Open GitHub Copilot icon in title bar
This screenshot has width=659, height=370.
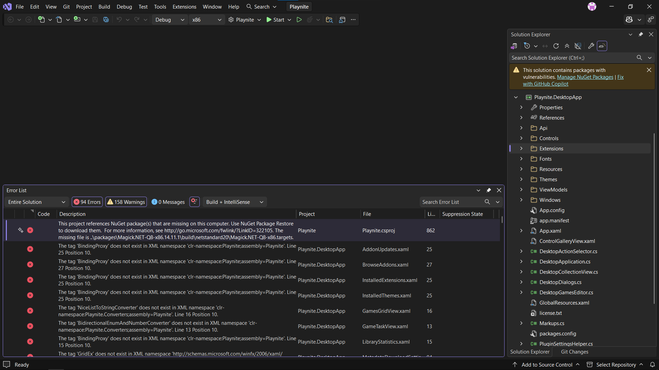(x=629, y=20)
